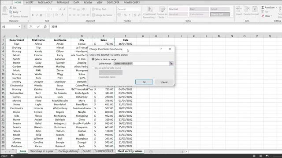The width and height of the screenshot is (282, 158).
Task: Apply the Normal cell style
Action: point(178,9)
